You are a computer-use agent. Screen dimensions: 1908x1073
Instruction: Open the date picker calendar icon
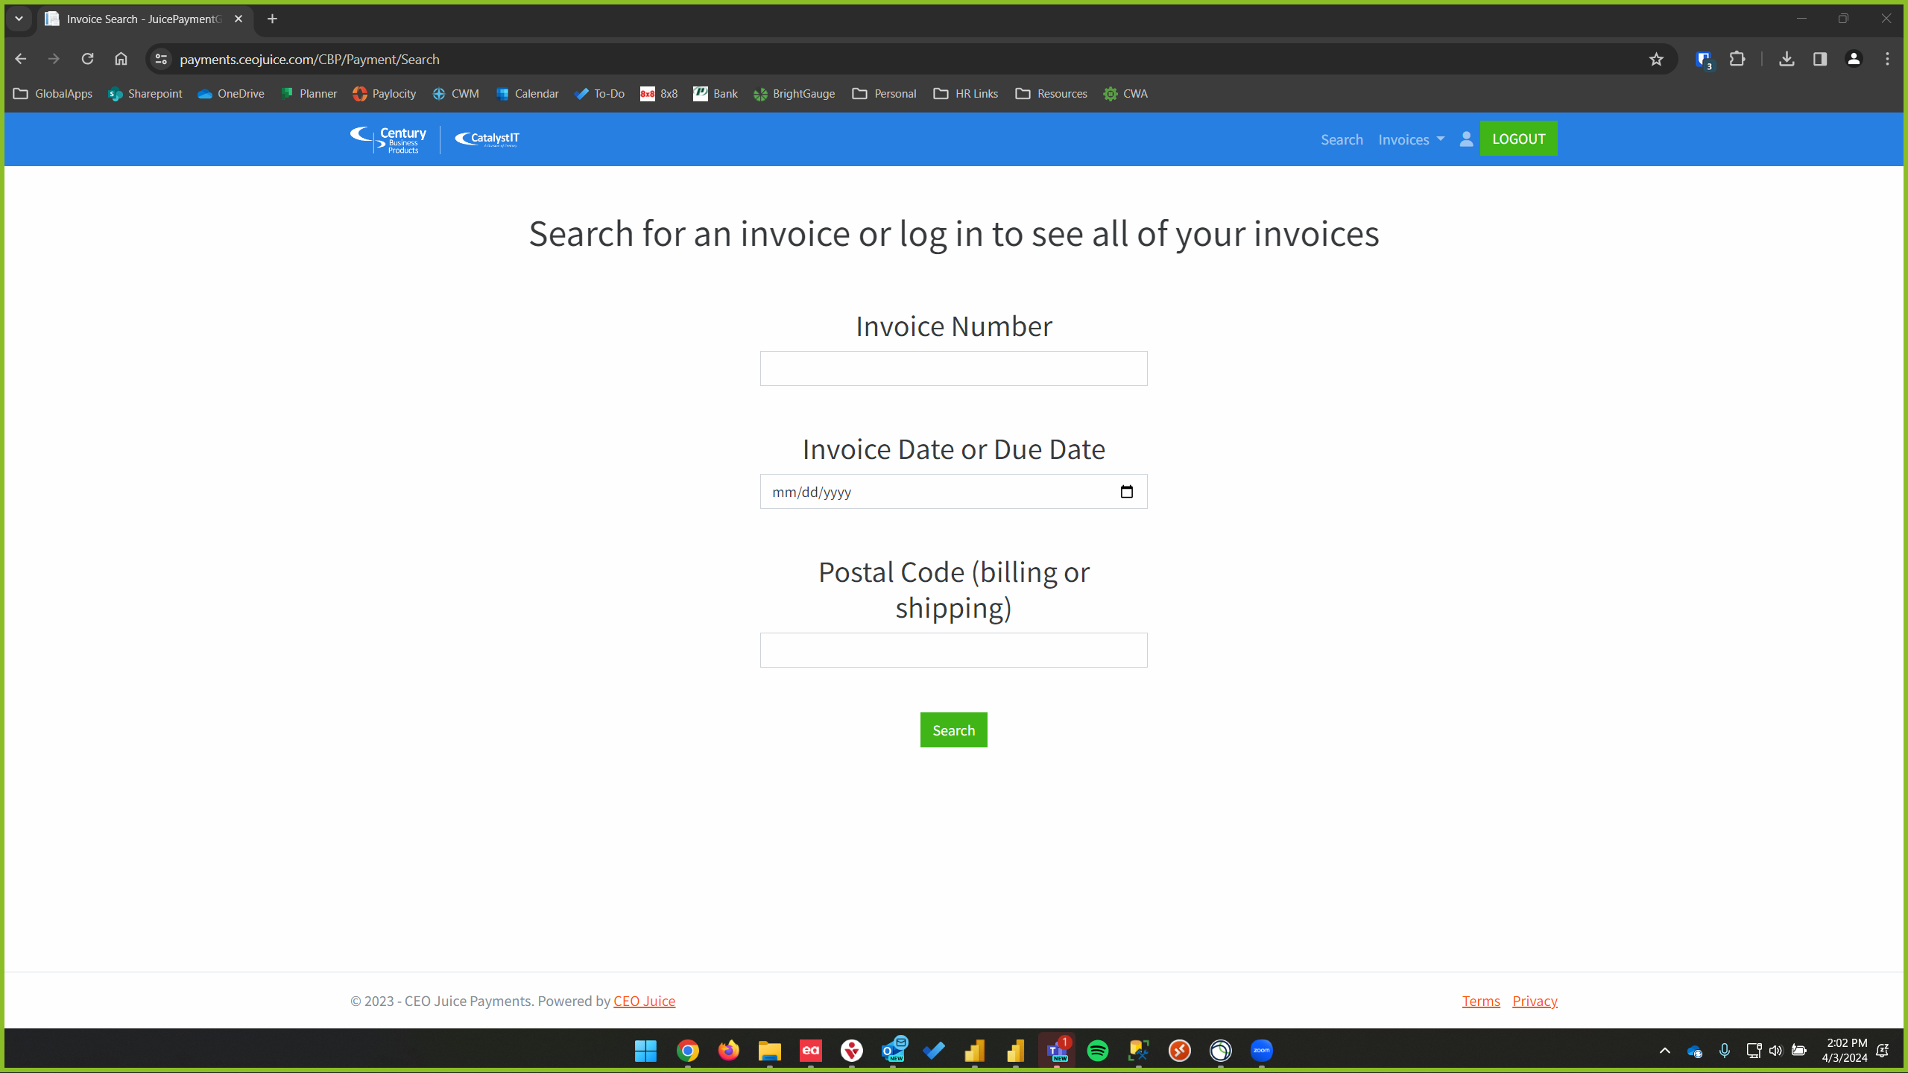1126,492
